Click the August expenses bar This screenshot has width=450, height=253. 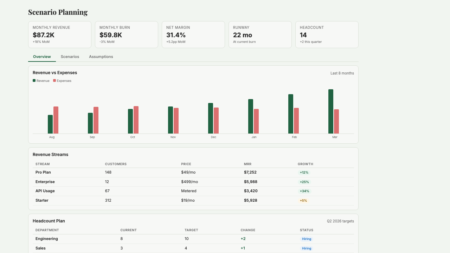(56, 120)
